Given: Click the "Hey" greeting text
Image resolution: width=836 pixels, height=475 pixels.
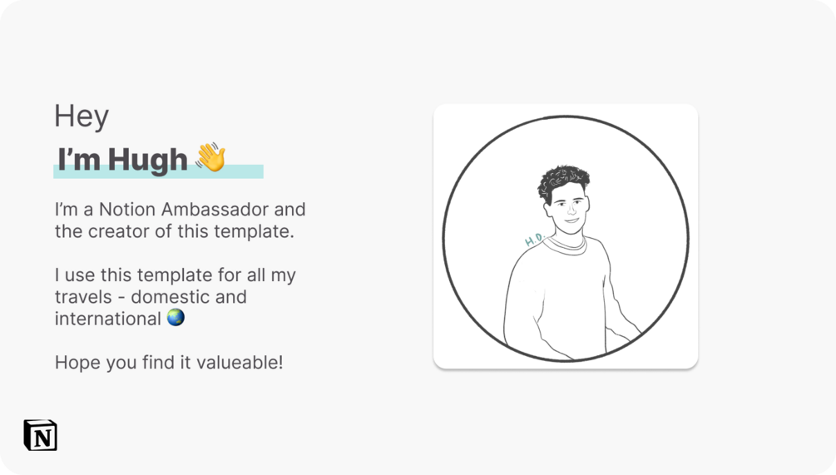Looking at the screenshot, I should point(82,116).
